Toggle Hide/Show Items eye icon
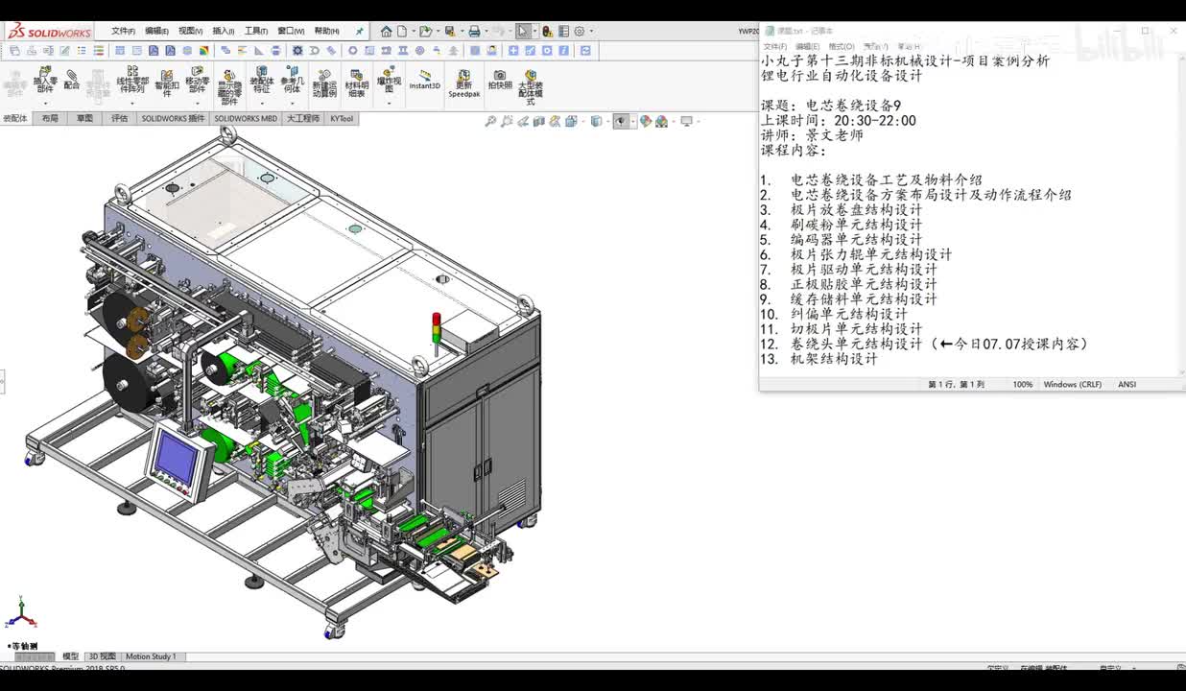 (621, 121)
